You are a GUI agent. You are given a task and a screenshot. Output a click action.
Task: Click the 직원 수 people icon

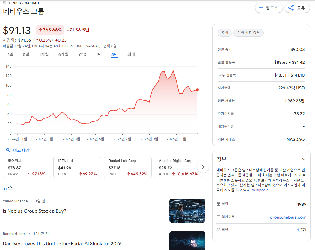tap(218, 230)
